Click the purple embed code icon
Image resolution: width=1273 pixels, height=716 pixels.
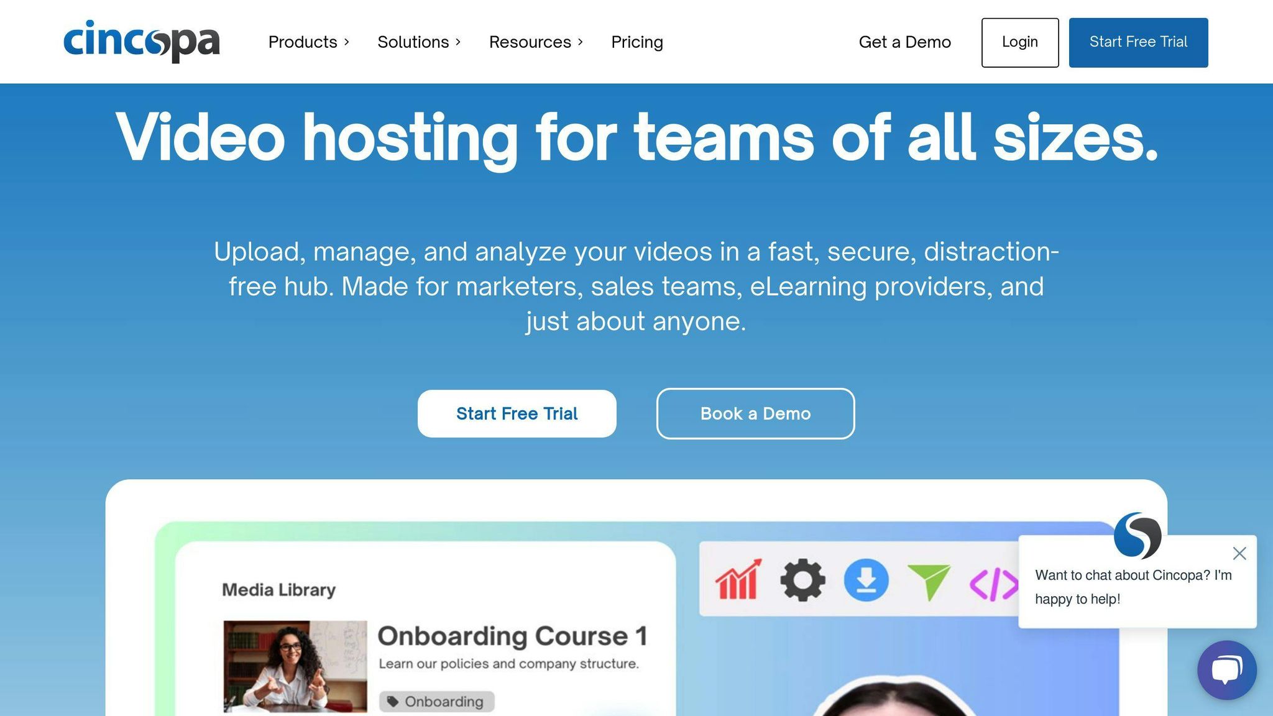coord(994,584)
